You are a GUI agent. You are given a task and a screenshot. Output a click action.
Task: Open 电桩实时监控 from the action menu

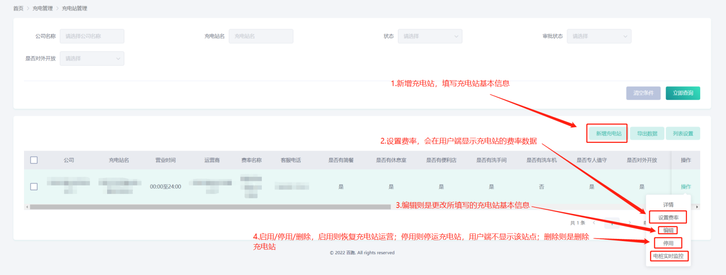668,256
